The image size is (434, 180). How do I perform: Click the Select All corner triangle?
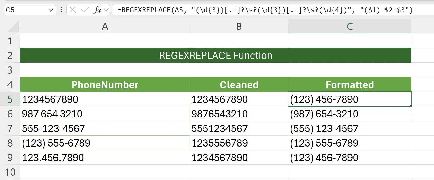pyautogui.click(x=13, y=27)
